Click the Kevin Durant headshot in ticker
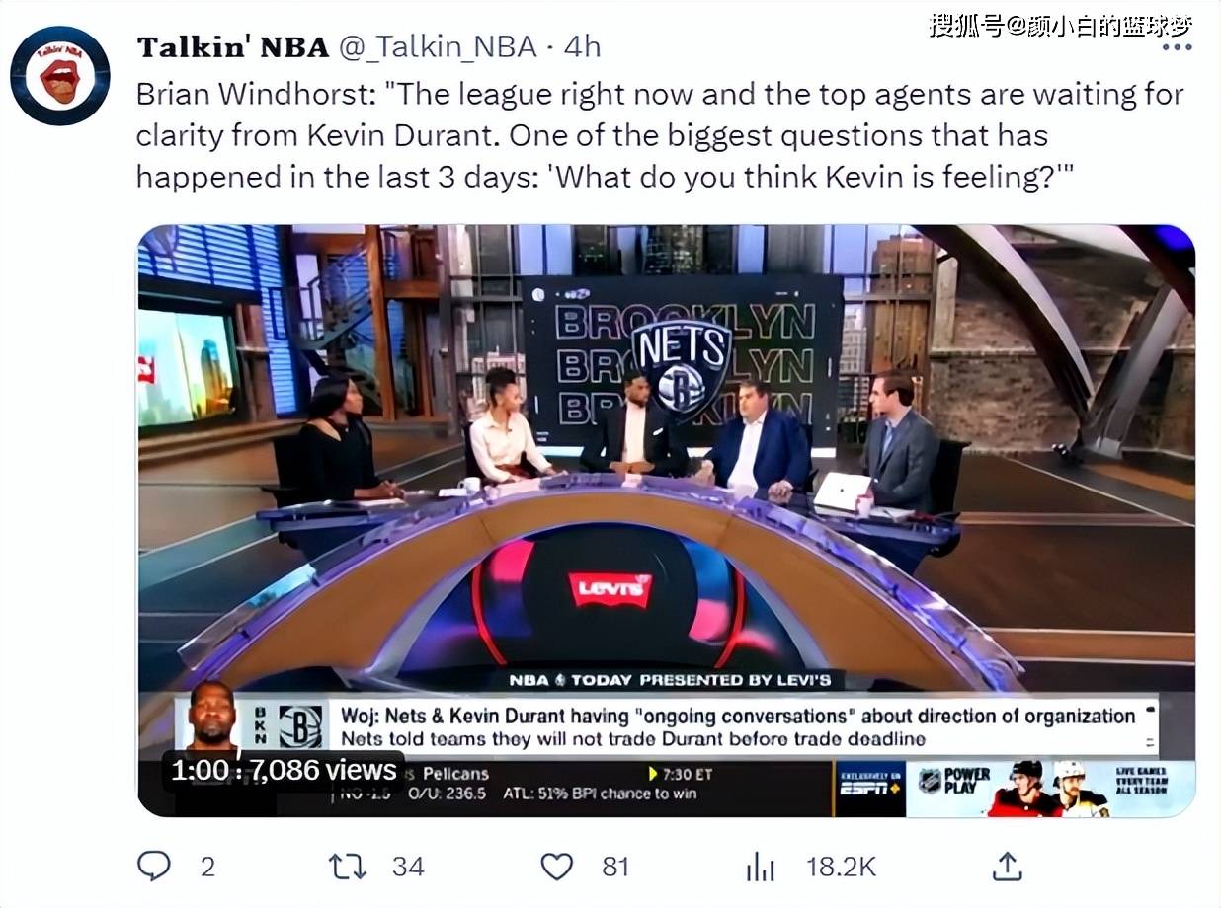The height and width of the screenshot is (908, 1221). [x=213, y=718]
